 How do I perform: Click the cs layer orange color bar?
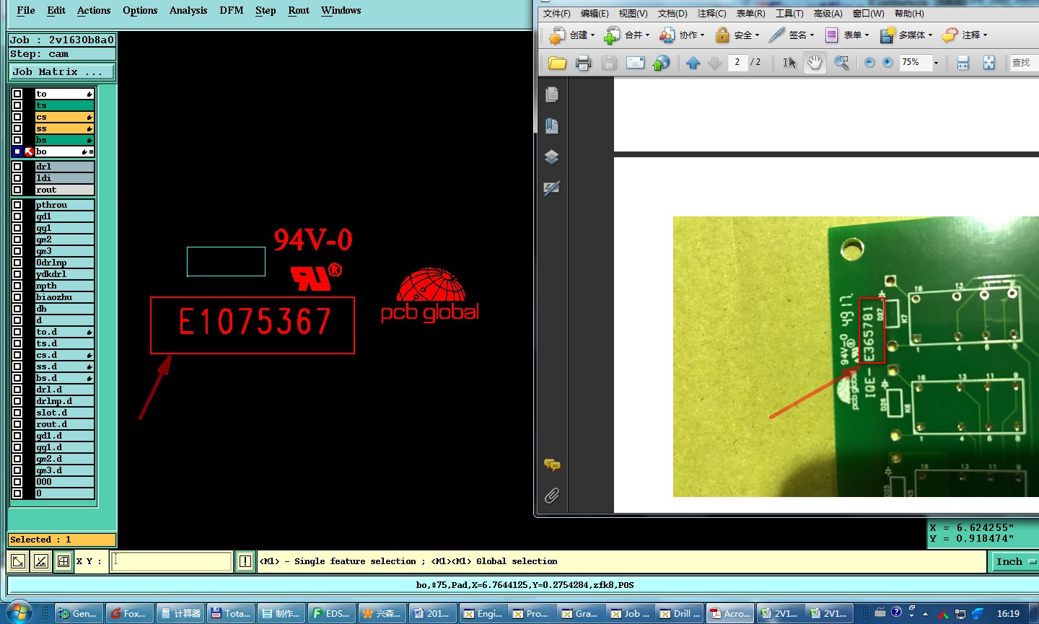tap(65, 117)
